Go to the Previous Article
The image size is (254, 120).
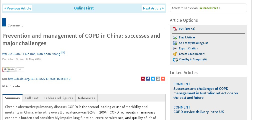tap(18, 8)
